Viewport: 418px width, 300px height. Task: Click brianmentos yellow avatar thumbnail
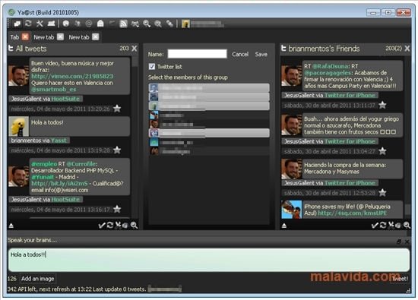[18, 127]
